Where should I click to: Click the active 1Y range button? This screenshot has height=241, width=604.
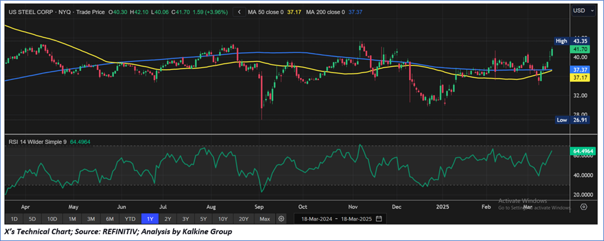coord(150,219)
